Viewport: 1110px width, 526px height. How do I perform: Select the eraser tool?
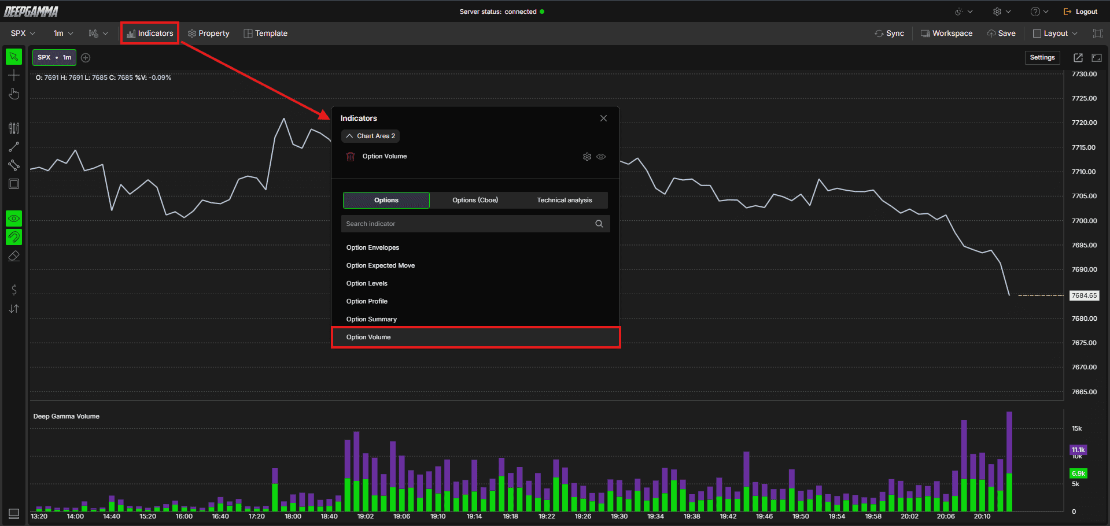14,255
